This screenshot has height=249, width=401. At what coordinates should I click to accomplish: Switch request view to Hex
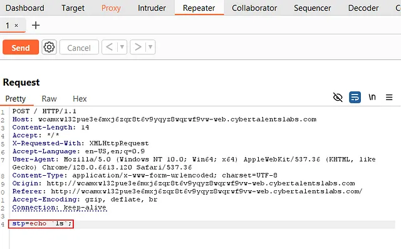click(80, 99)
